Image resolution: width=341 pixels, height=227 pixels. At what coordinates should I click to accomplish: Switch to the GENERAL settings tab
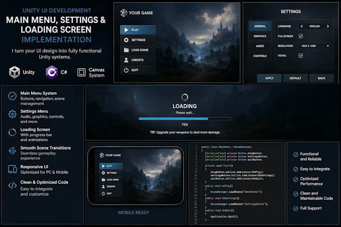260,26
